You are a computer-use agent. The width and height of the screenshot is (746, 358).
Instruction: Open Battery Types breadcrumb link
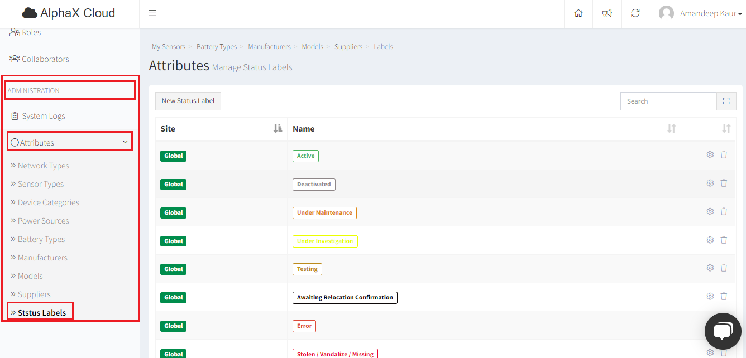point(217,47)
